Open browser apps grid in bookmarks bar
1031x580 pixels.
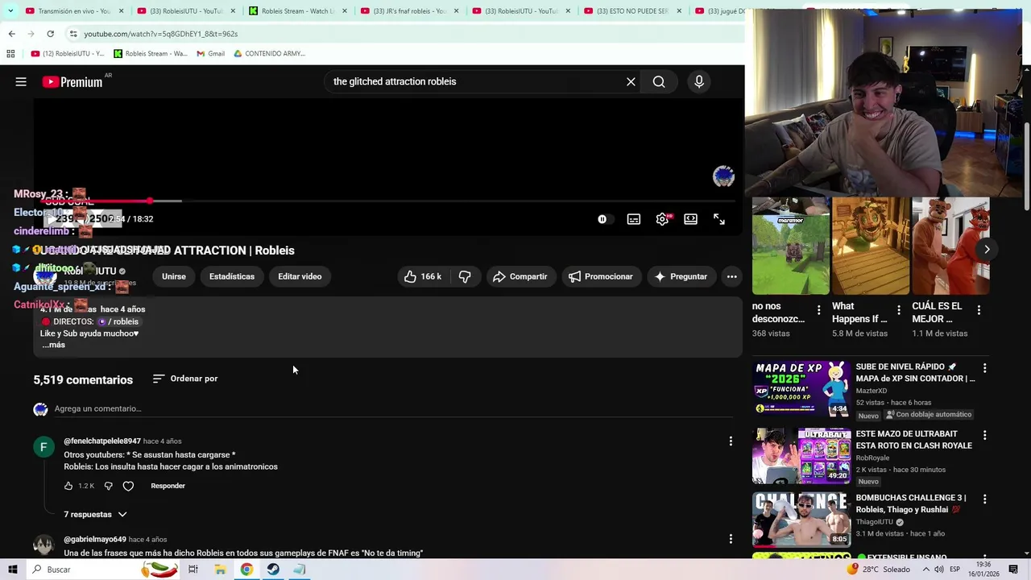click(x=10, y=54)
